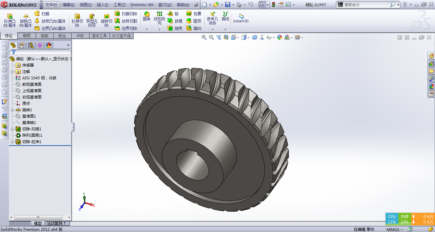Switch to the 草图 sketch tab

(27, 36)
